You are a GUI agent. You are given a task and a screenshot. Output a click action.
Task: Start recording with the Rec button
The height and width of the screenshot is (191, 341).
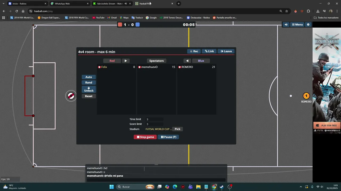(x=194, y=51)
